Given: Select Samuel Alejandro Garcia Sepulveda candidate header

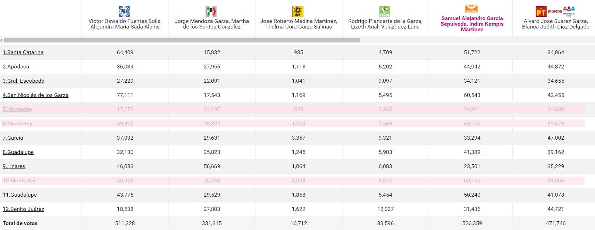Looking at the screenshot, I should click(x=472, y=24).
